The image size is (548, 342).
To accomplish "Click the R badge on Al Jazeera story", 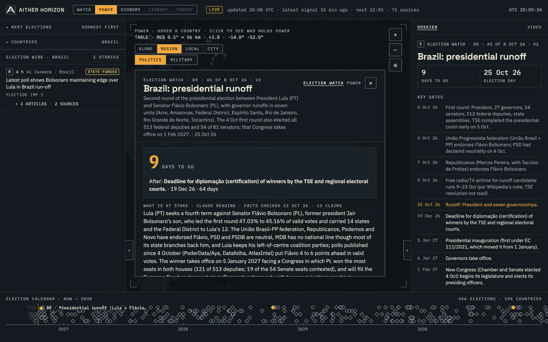I will click(10, 72).
